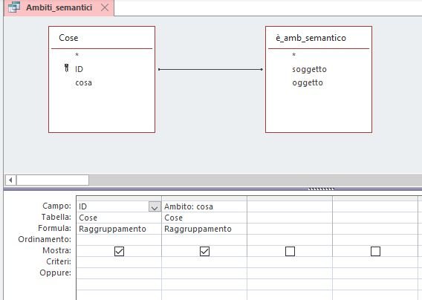Close the Ambiti_semantici query tab
Viewport: 422px width, 300px height.
pyautogui.click(x=105, y=7)
